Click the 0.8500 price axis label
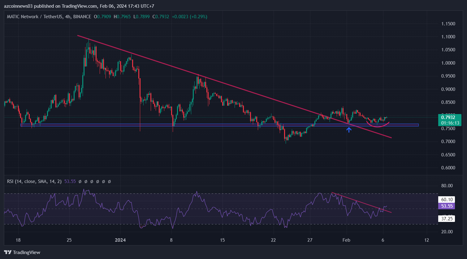 click(x=448, y=102)
